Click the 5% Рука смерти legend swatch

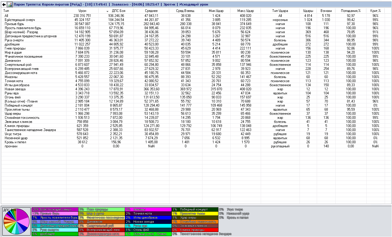tap(55, 230)
